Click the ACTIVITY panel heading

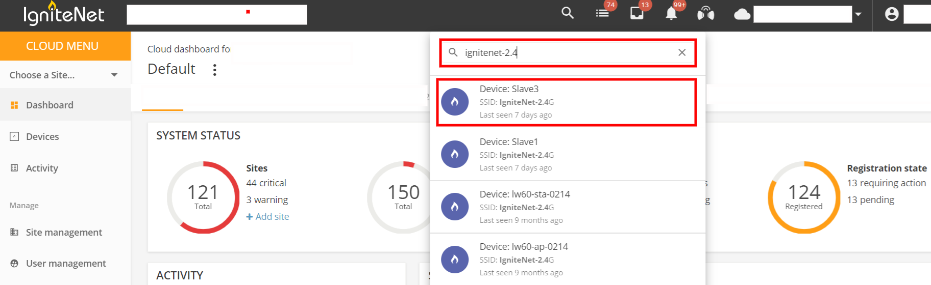tap(180, 275)
